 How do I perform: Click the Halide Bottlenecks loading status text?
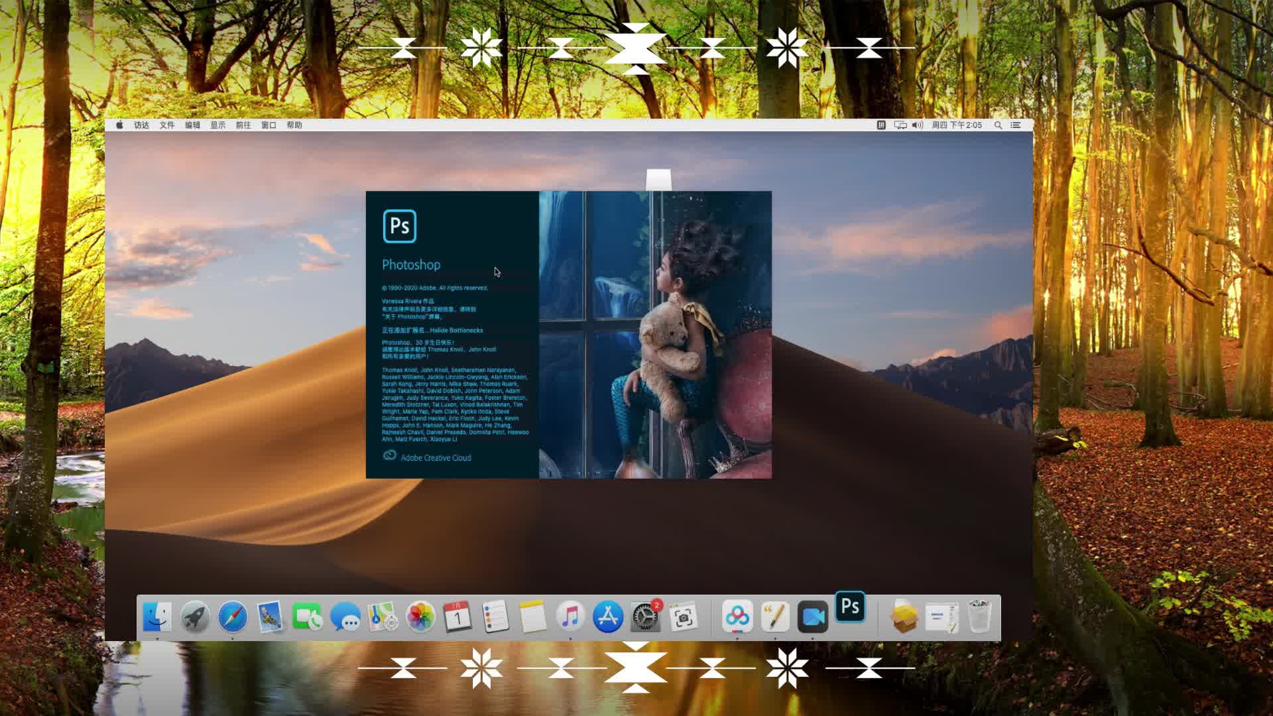coord(432,330)
